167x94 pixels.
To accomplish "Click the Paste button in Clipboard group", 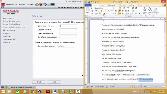I will click(88, 10).
